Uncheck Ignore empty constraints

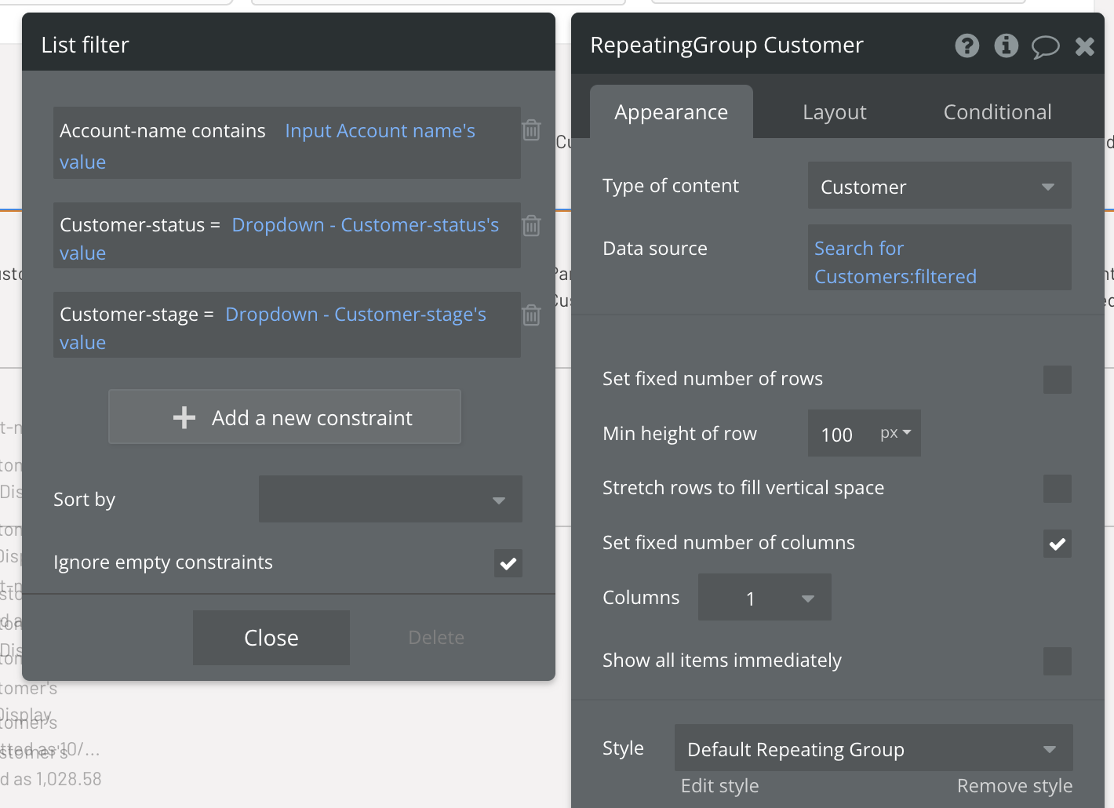pyautogui.click(x=508, y=563)
